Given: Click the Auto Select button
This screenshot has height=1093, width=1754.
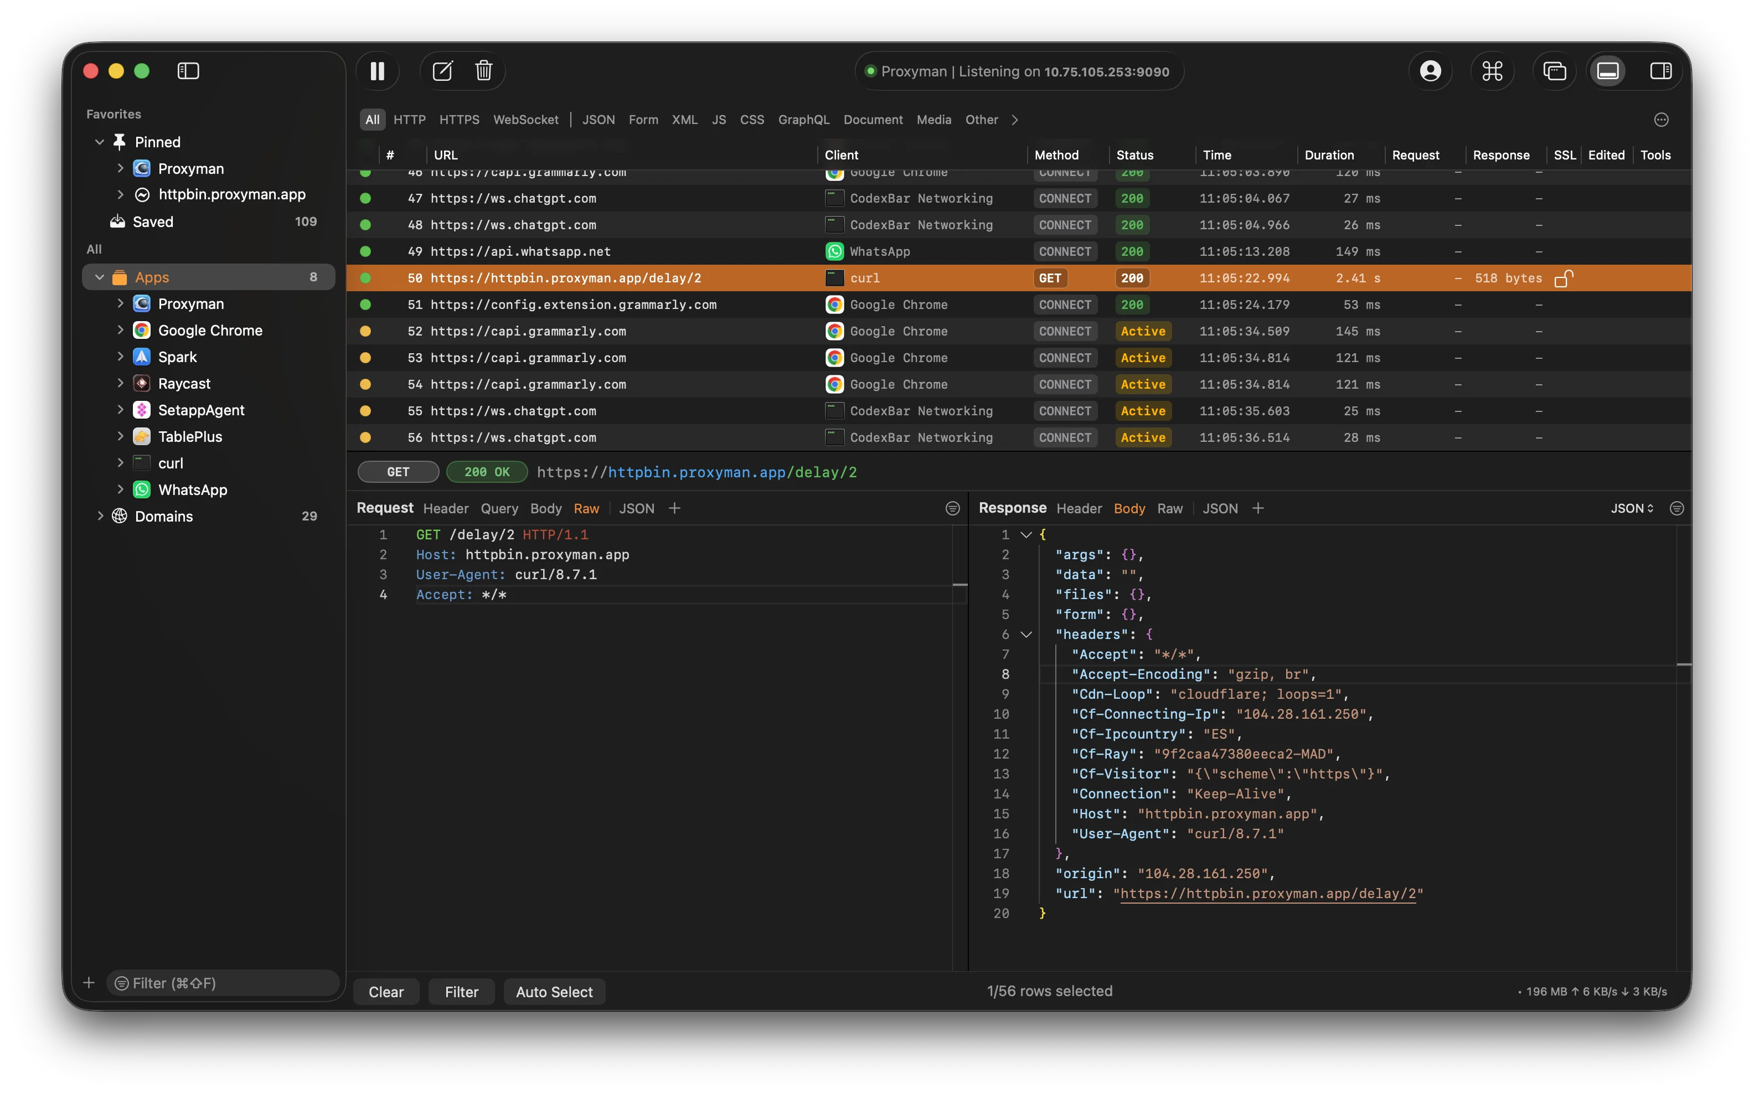Looking at the screenshot, I should pos(554,992).
